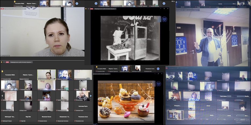This screenshot has width=251, height=125.
Task: Select highlighted menorah speaker tile in photographed gallery
Action: (x=175, y=115)
